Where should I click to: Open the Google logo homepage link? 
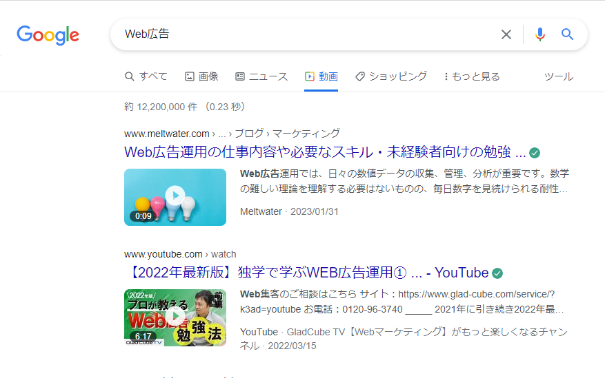click(48, 35)
